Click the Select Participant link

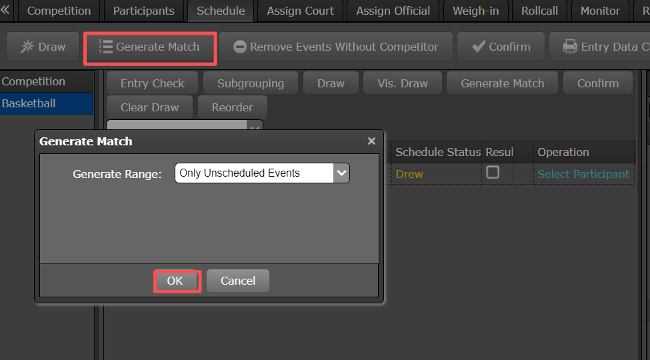click(x=583, y=174)
